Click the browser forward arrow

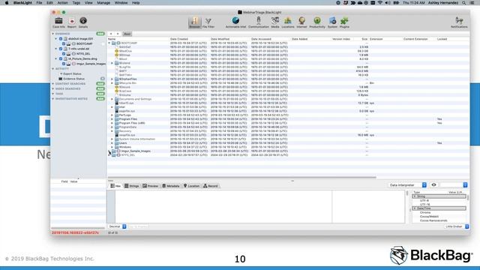[x=118, y=34]
